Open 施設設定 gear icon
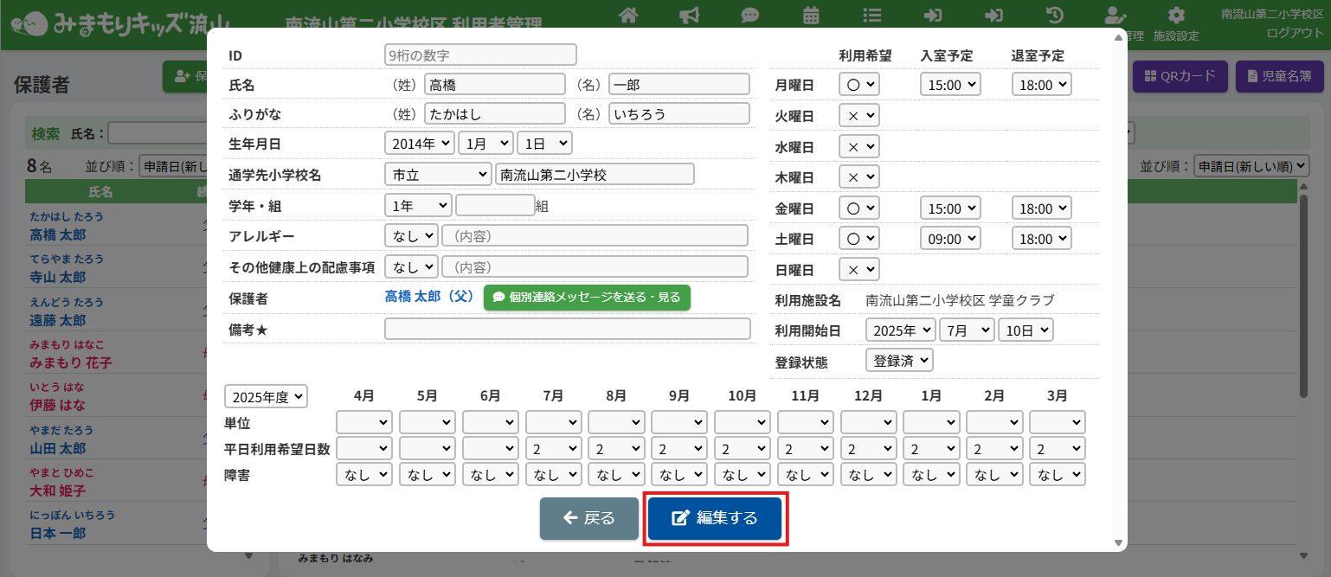Image resolution: width=1331 pixels, height=577 pixels. click(1176, 16)
